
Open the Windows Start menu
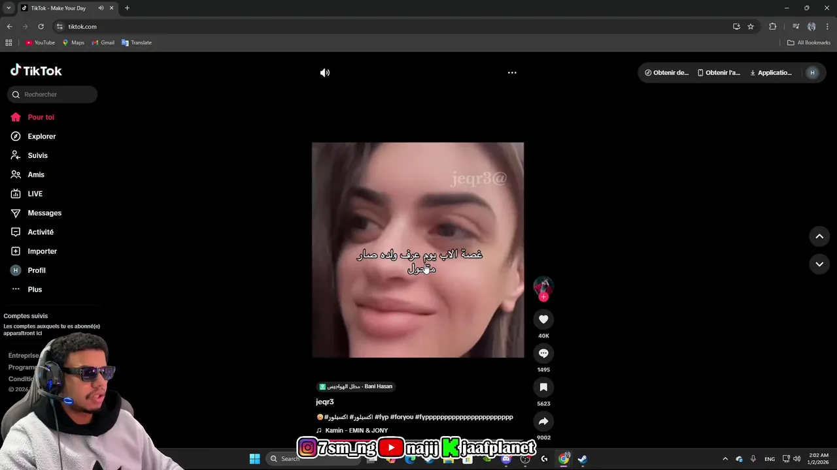[254, 459]
